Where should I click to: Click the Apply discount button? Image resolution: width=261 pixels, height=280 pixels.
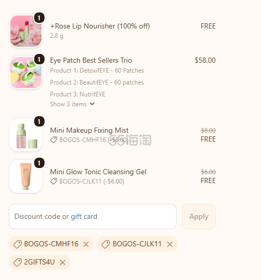199,216
